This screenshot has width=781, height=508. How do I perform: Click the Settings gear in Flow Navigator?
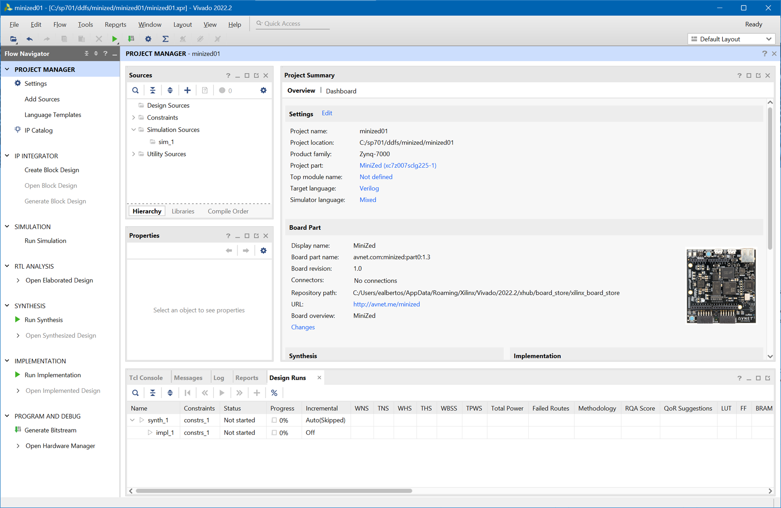pyautogui.click(x=18, y=83)
